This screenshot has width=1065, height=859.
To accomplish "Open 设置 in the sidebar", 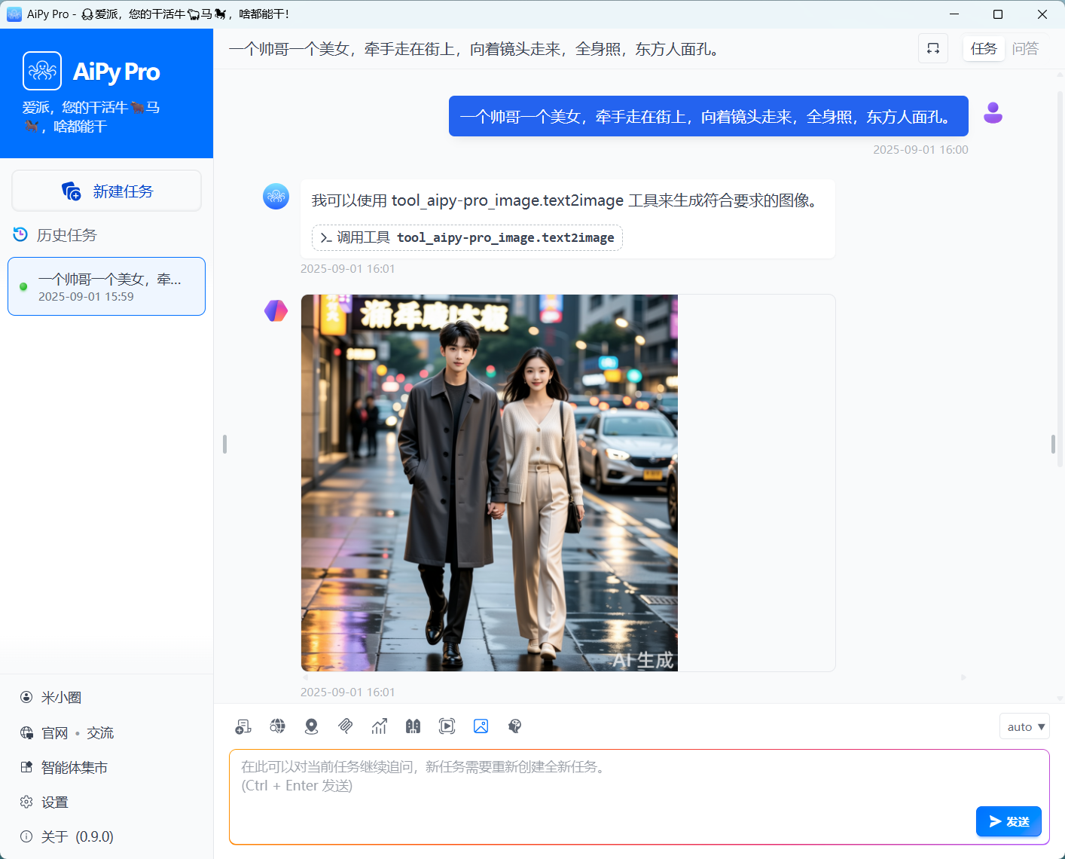I will point(54,802).
